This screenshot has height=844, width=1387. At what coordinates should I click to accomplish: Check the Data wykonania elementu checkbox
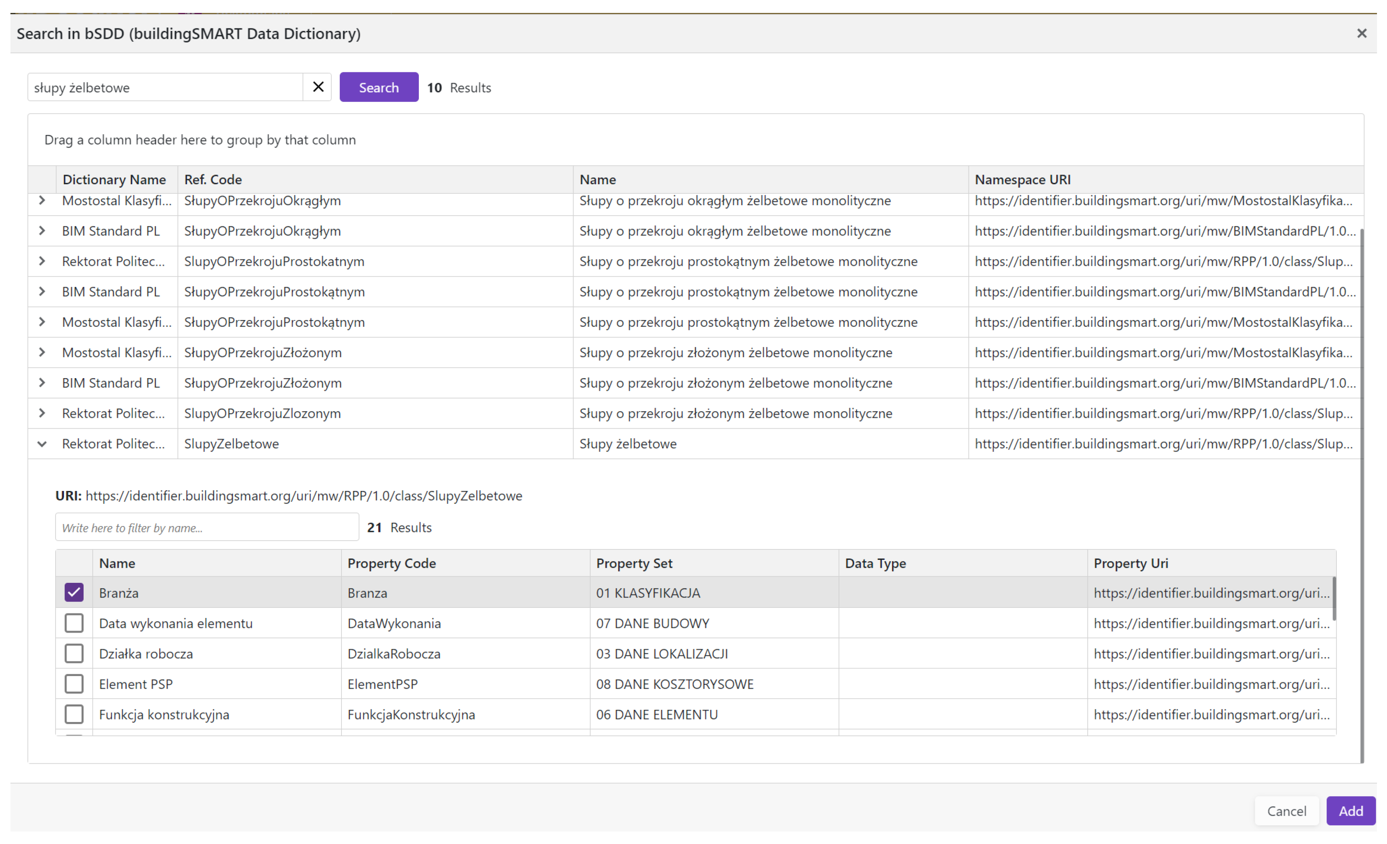pyautogui.click(x=74, y=623)
